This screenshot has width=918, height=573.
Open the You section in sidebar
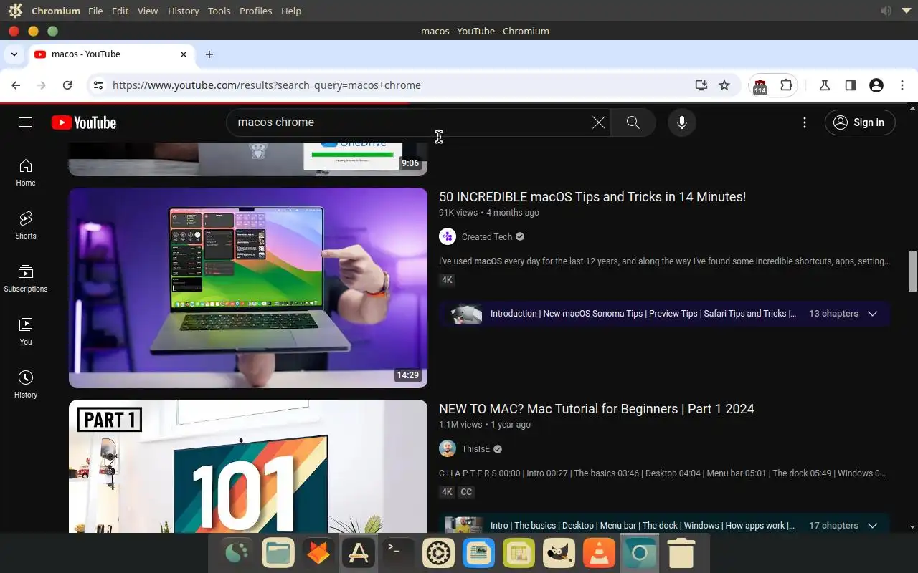(x=26, y=332)
